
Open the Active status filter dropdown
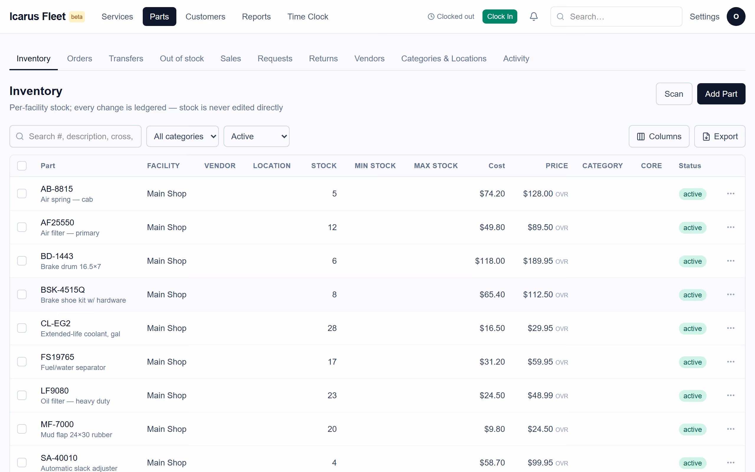(257, 136)
